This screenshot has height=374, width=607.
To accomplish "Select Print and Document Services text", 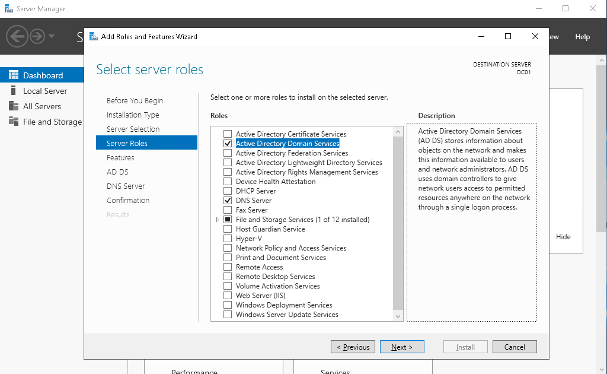I will 280,258.
